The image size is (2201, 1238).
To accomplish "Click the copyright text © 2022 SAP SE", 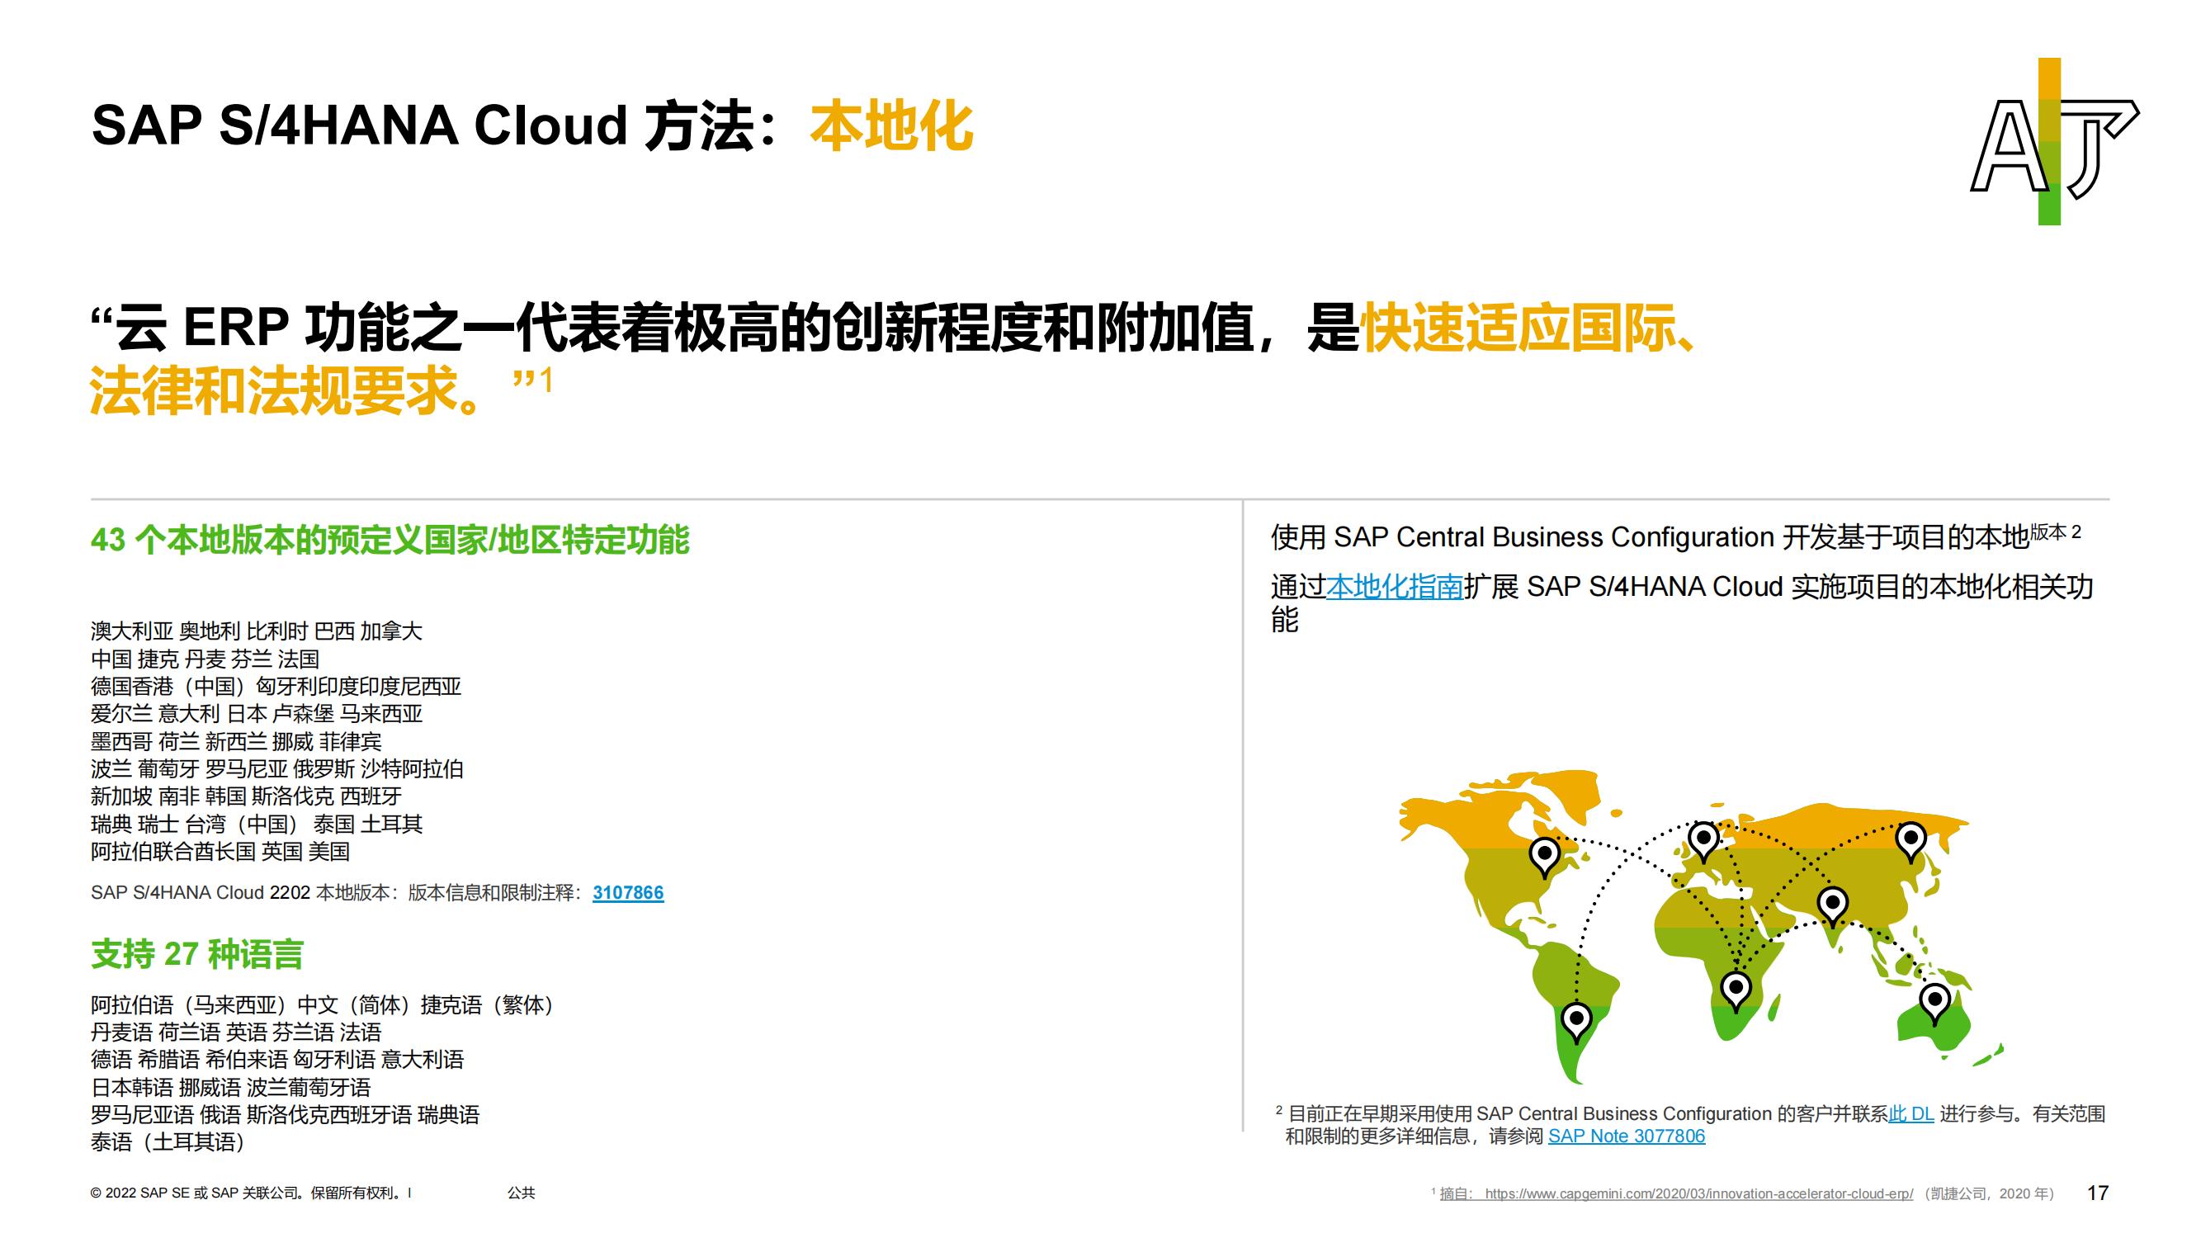I will pyautogui.click(x=250, y=1193).
